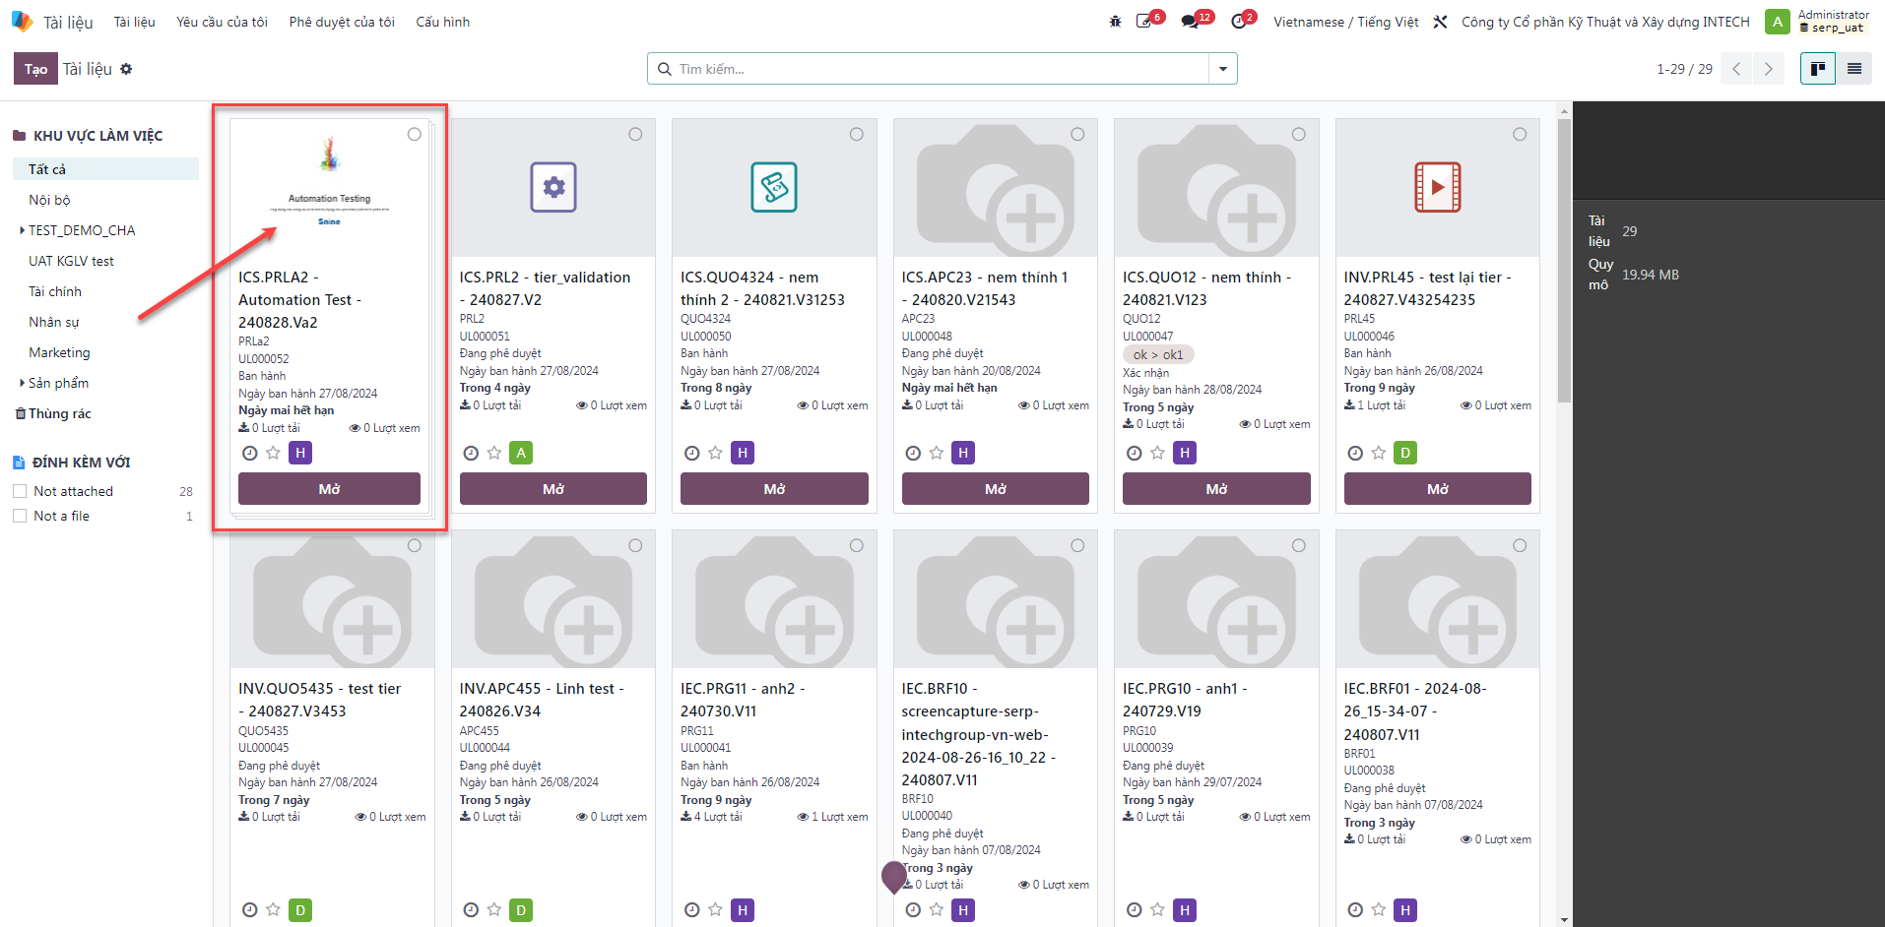The image size is (1885, 927).
Task: Star the INV.PRL45 test lại tier card
Action: tap(1379, 453)
